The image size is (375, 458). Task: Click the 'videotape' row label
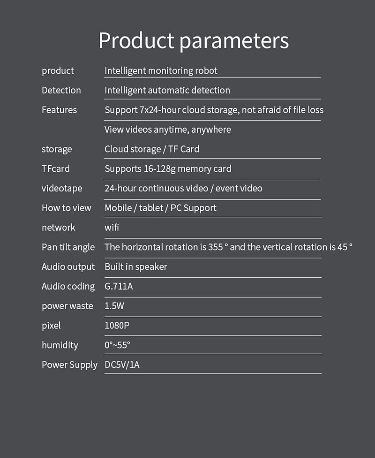tap(62, 188)
